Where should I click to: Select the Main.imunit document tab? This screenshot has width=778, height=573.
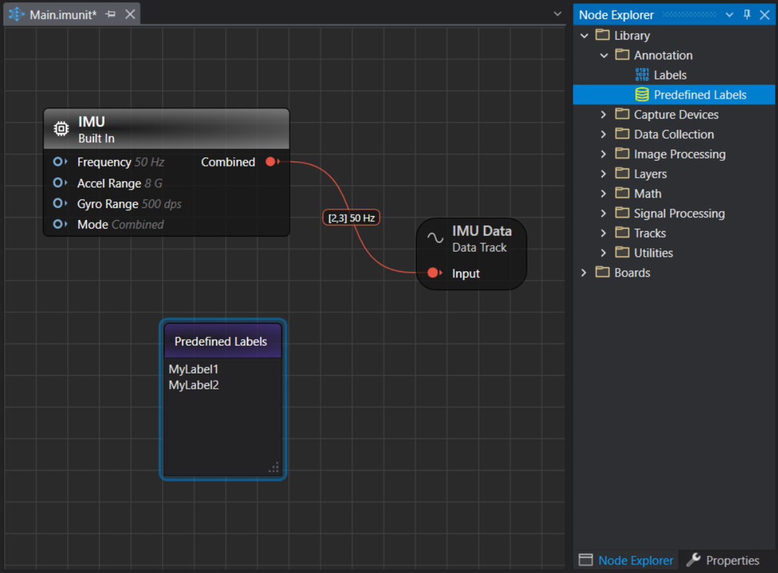63,14
